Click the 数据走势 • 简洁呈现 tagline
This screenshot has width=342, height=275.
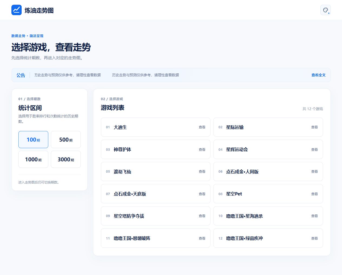click(27, 36)
